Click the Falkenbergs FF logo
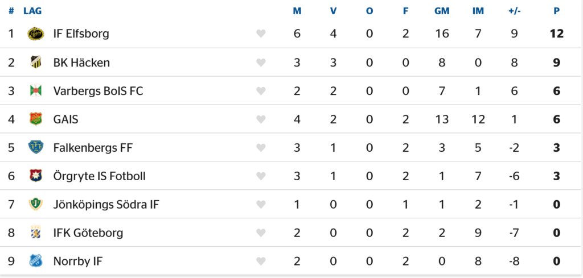The image size is (583, 278). click(35, 147)
